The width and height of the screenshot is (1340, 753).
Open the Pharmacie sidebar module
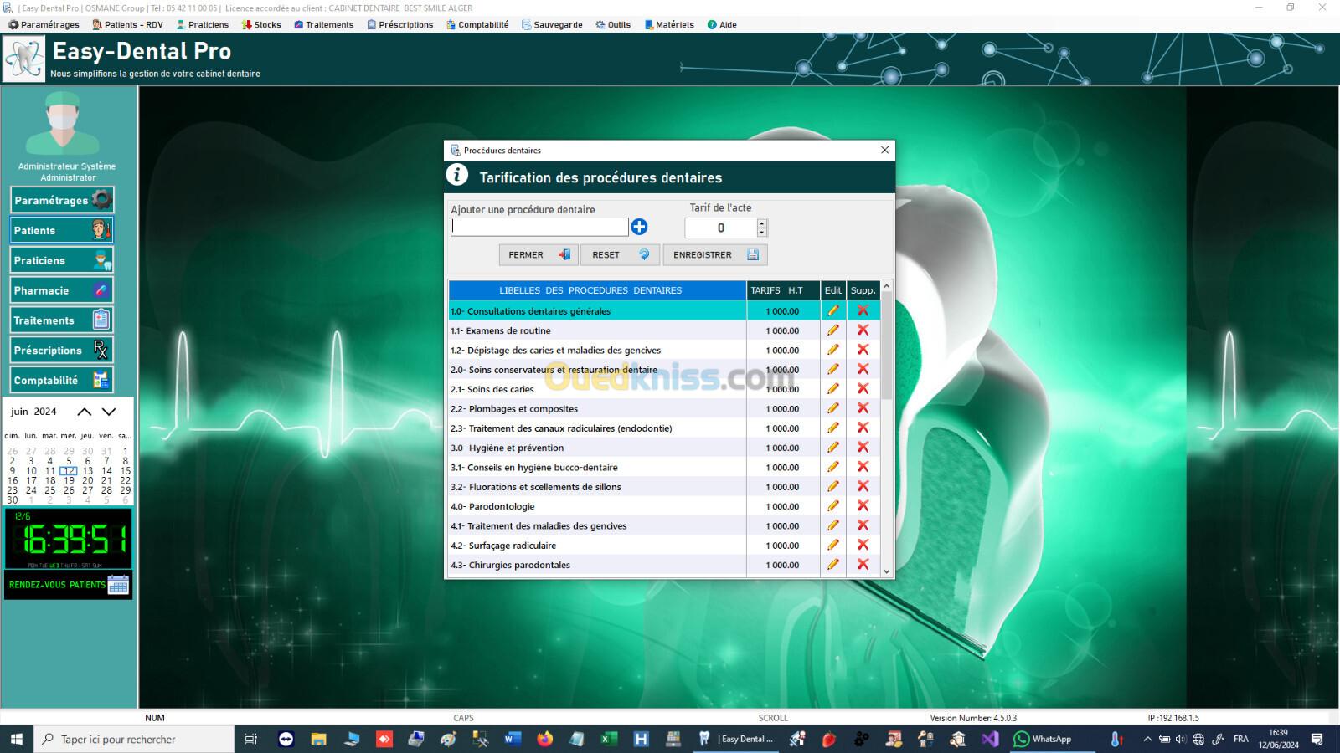coord(61,290)
